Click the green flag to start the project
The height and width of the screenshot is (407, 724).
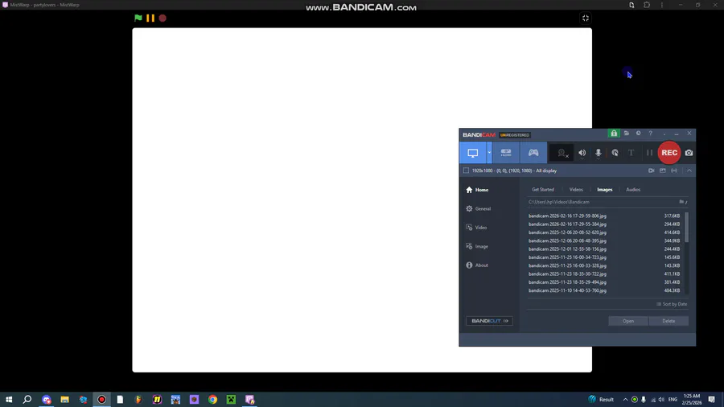[x=138, y=18]
